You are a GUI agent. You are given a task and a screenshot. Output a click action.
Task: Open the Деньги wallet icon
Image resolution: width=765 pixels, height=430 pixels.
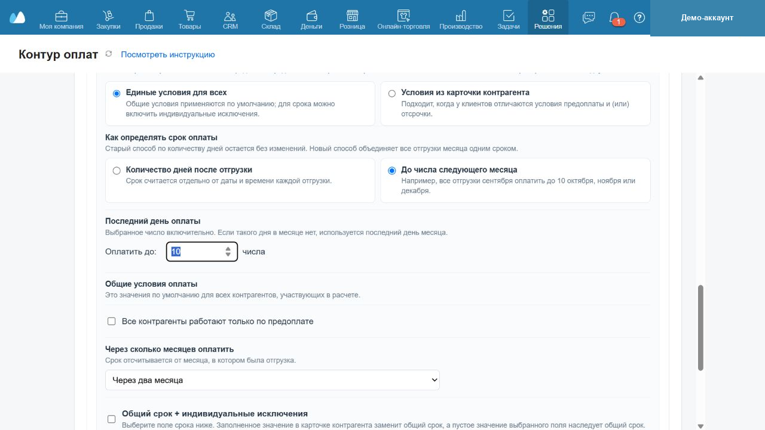311,16
